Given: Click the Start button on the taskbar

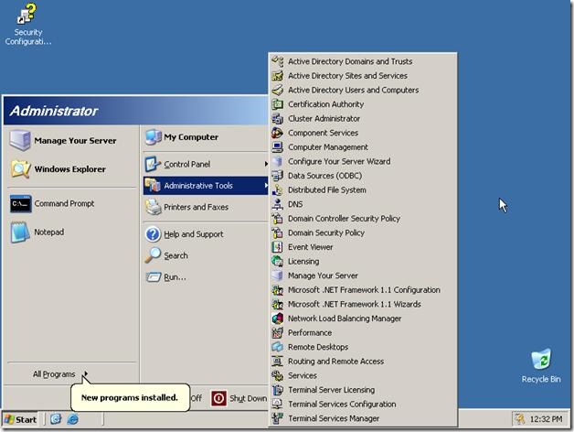Looking at the screenshot, I should [x=20, y=419].
